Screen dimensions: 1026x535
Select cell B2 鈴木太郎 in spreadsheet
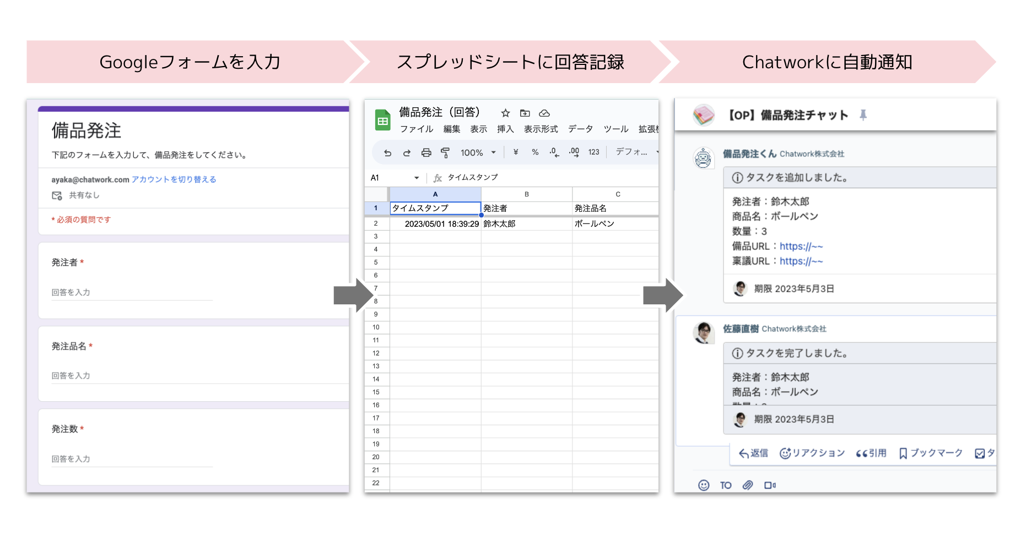pyautogui.click(x=527, y=223)
